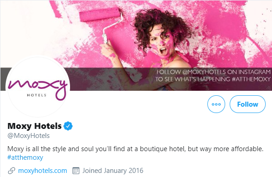
Task: Click the calendar icon beside Joined date
Action: (76, 171)
